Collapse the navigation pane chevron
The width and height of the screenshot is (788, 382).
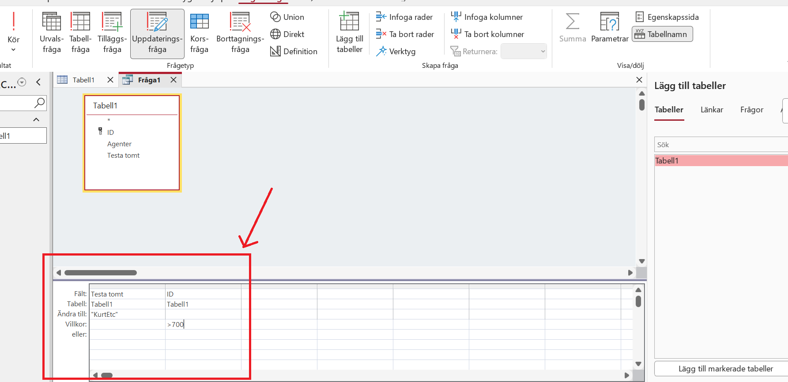(38, 82)
